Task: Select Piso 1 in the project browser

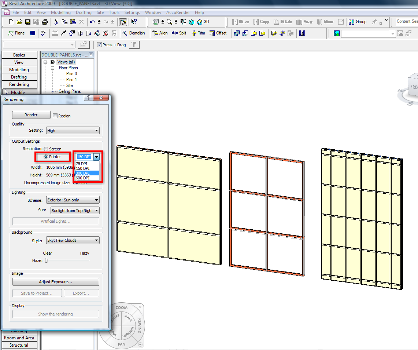Action: click(x=71, y=80)
